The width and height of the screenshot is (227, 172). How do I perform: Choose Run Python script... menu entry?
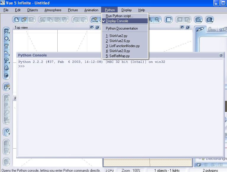125,16
